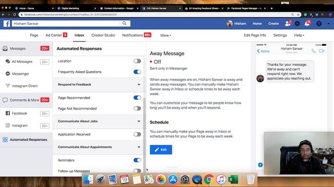Open the notifications bell icon
This screenshot has width=334, height=187.
(307, 23)
